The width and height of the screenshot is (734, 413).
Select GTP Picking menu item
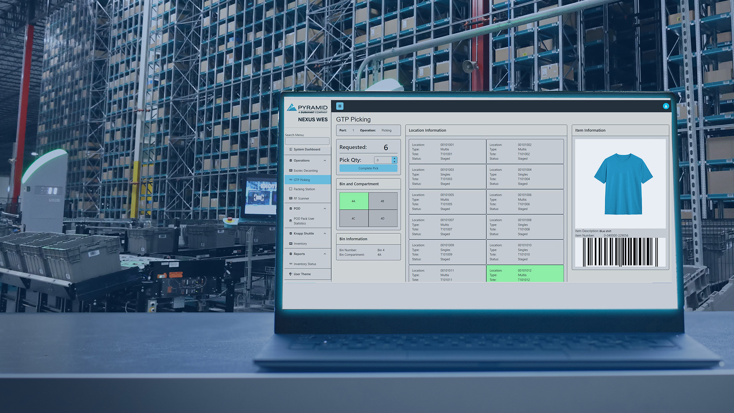point(308,180)
